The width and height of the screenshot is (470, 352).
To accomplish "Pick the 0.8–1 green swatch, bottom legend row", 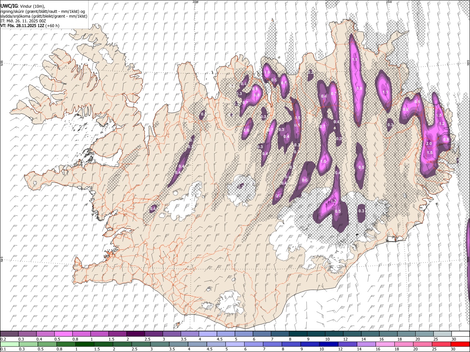I will (x=66, y=344).
